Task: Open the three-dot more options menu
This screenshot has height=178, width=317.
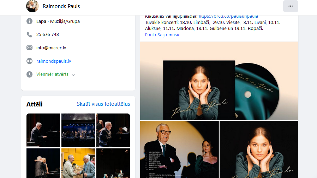Action: [x=290, y=6]
